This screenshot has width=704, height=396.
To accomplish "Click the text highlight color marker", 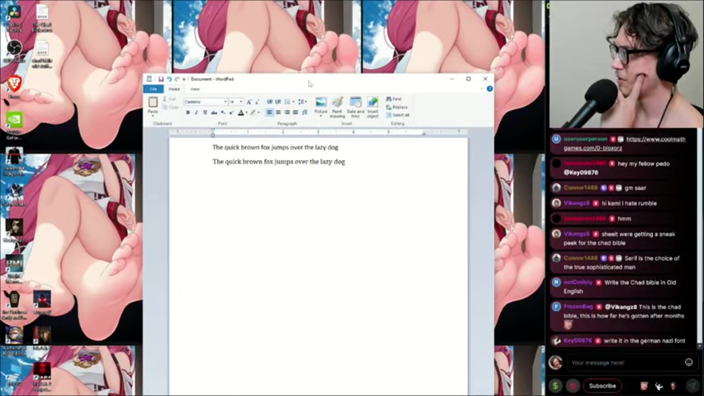I will (x=253, y=112).
